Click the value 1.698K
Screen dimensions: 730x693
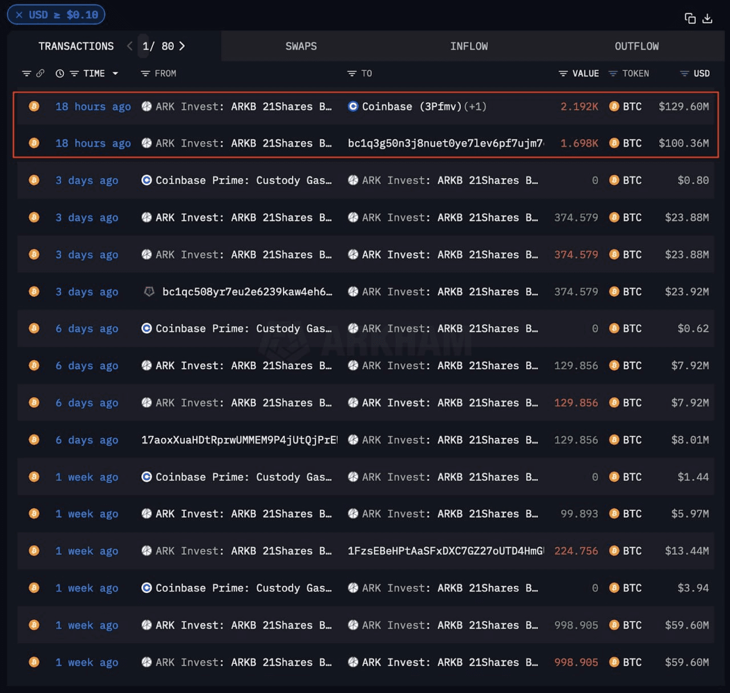tap(579, 143)
